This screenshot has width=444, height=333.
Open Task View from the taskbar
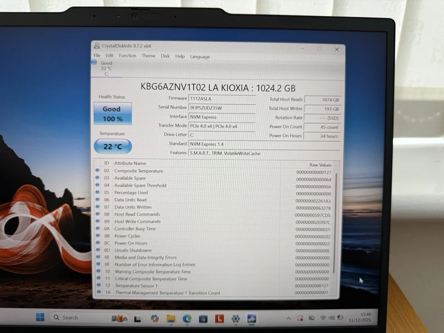coord(138,319)
